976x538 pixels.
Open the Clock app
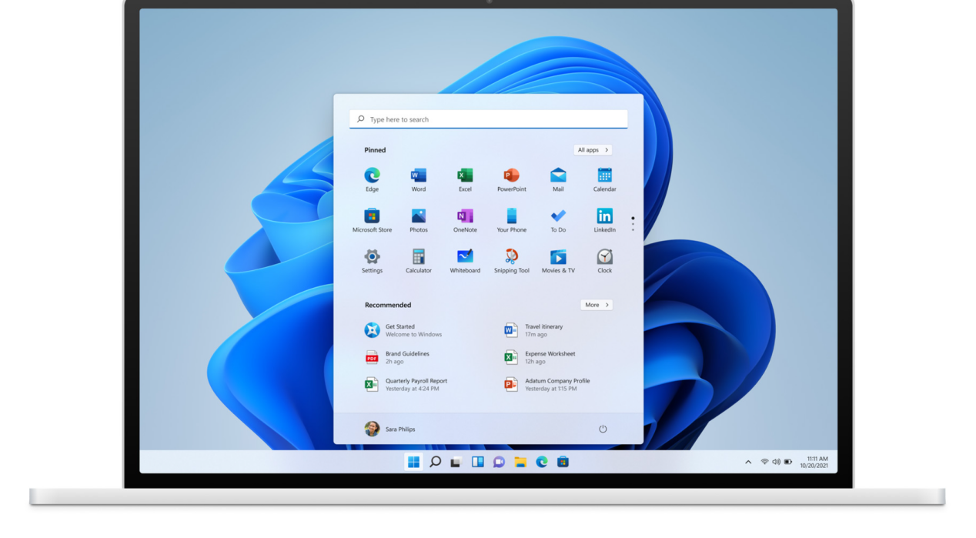[605, 261]
